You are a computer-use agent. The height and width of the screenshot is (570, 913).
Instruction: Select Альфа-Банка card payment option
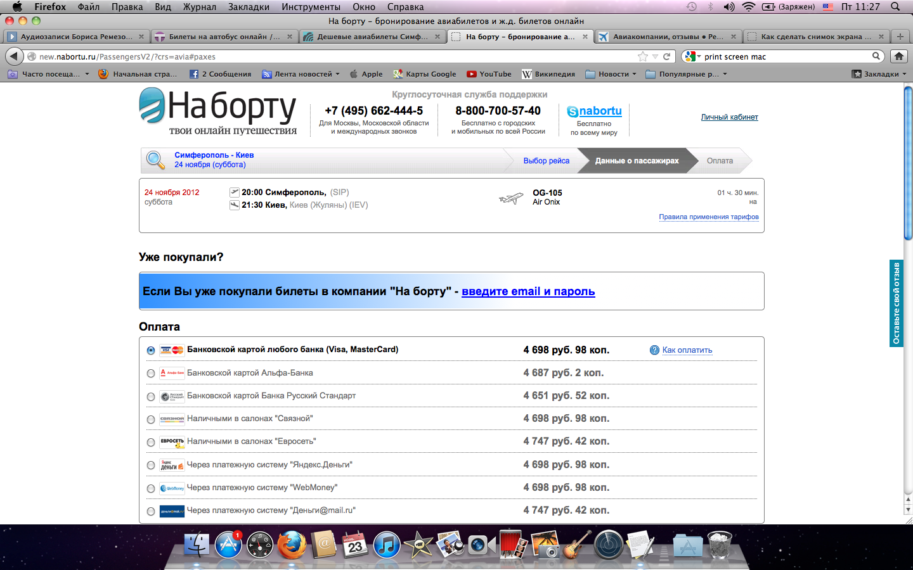[151, 374]
